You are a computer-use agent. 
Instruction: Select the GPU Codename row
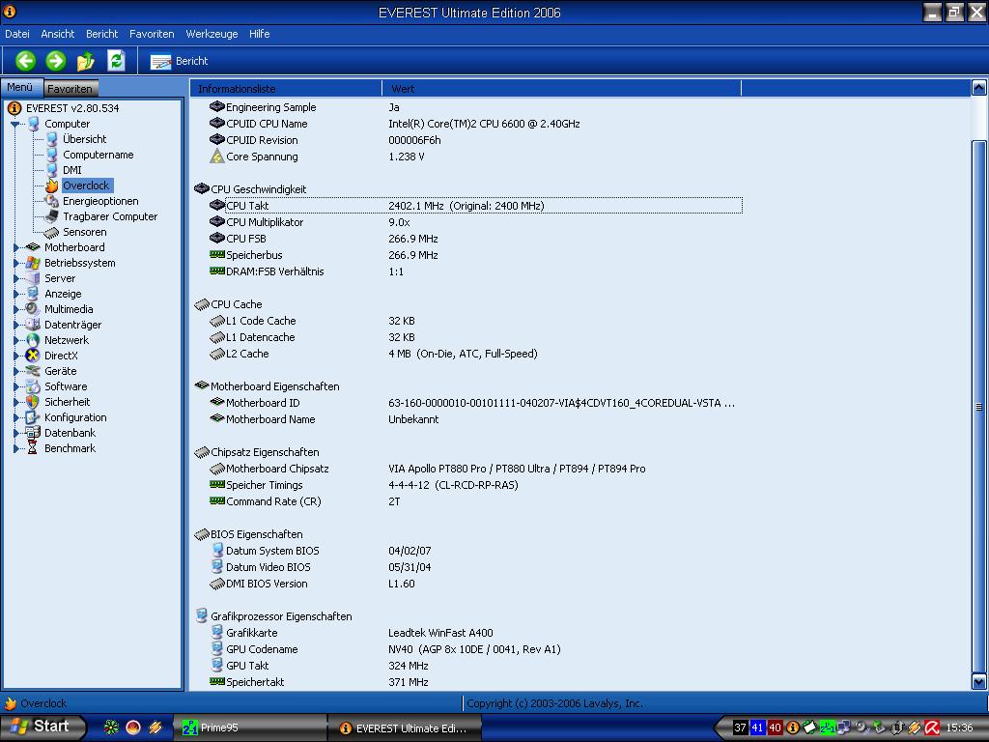(x=475, y=648)
